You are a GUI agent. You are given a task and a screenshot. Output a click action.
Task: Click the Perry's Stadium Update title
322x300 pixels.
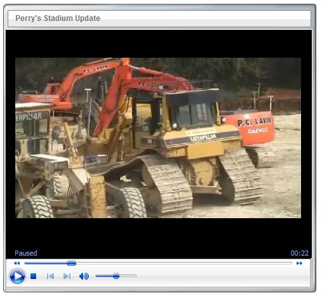coord(58,18)
